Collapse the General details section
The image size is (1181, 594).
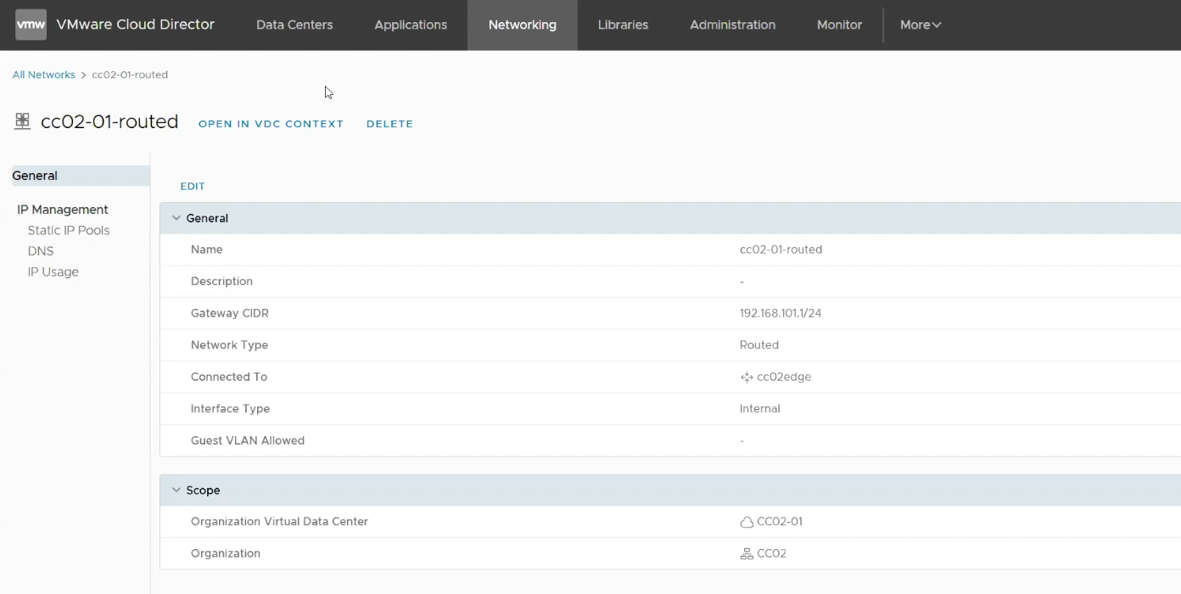click(176, 217)
